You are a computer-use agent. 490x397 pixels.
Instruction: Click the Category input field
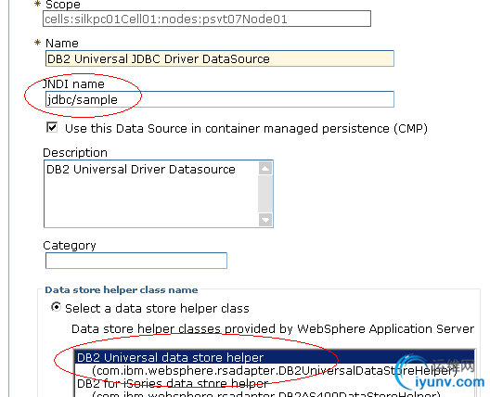136,261
